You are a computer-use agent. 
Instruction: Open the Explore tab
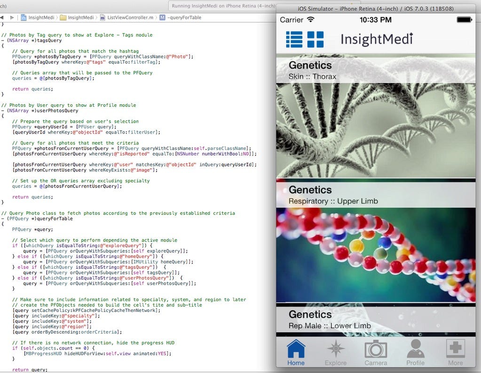[336, 353]
